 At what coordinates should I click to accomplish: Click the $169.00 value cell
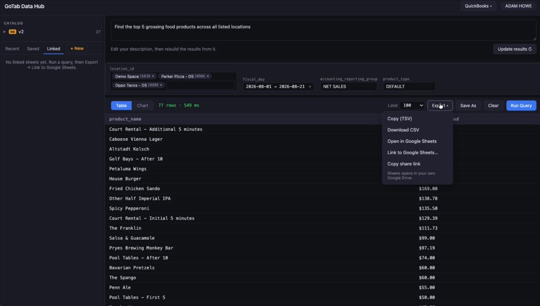pos(428,189)
